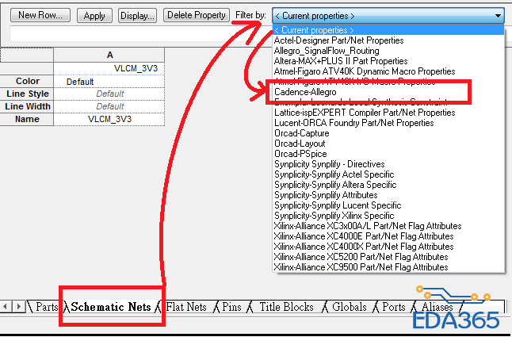The width and height of the screenshot is (512, 337).
Task: Open the Display... options button
Action: (x=137, y=15)
